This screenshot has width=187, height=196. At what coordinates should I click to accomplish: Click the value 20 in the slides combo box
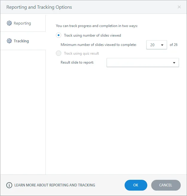point(152,45)
